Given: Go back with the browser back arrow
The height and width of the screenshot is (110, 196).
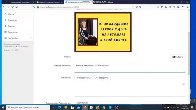Looking at the screenshot, I should tap(4, 7).
